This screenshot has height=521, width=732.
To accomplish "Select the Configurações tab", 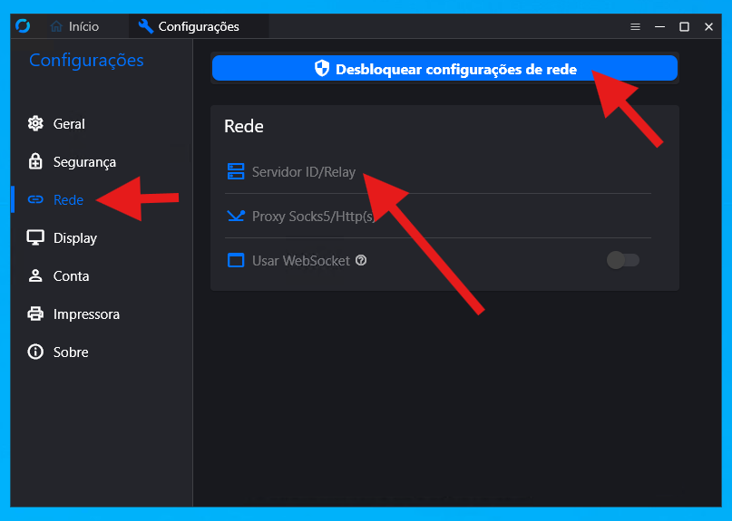I will (x=199, y=26).
